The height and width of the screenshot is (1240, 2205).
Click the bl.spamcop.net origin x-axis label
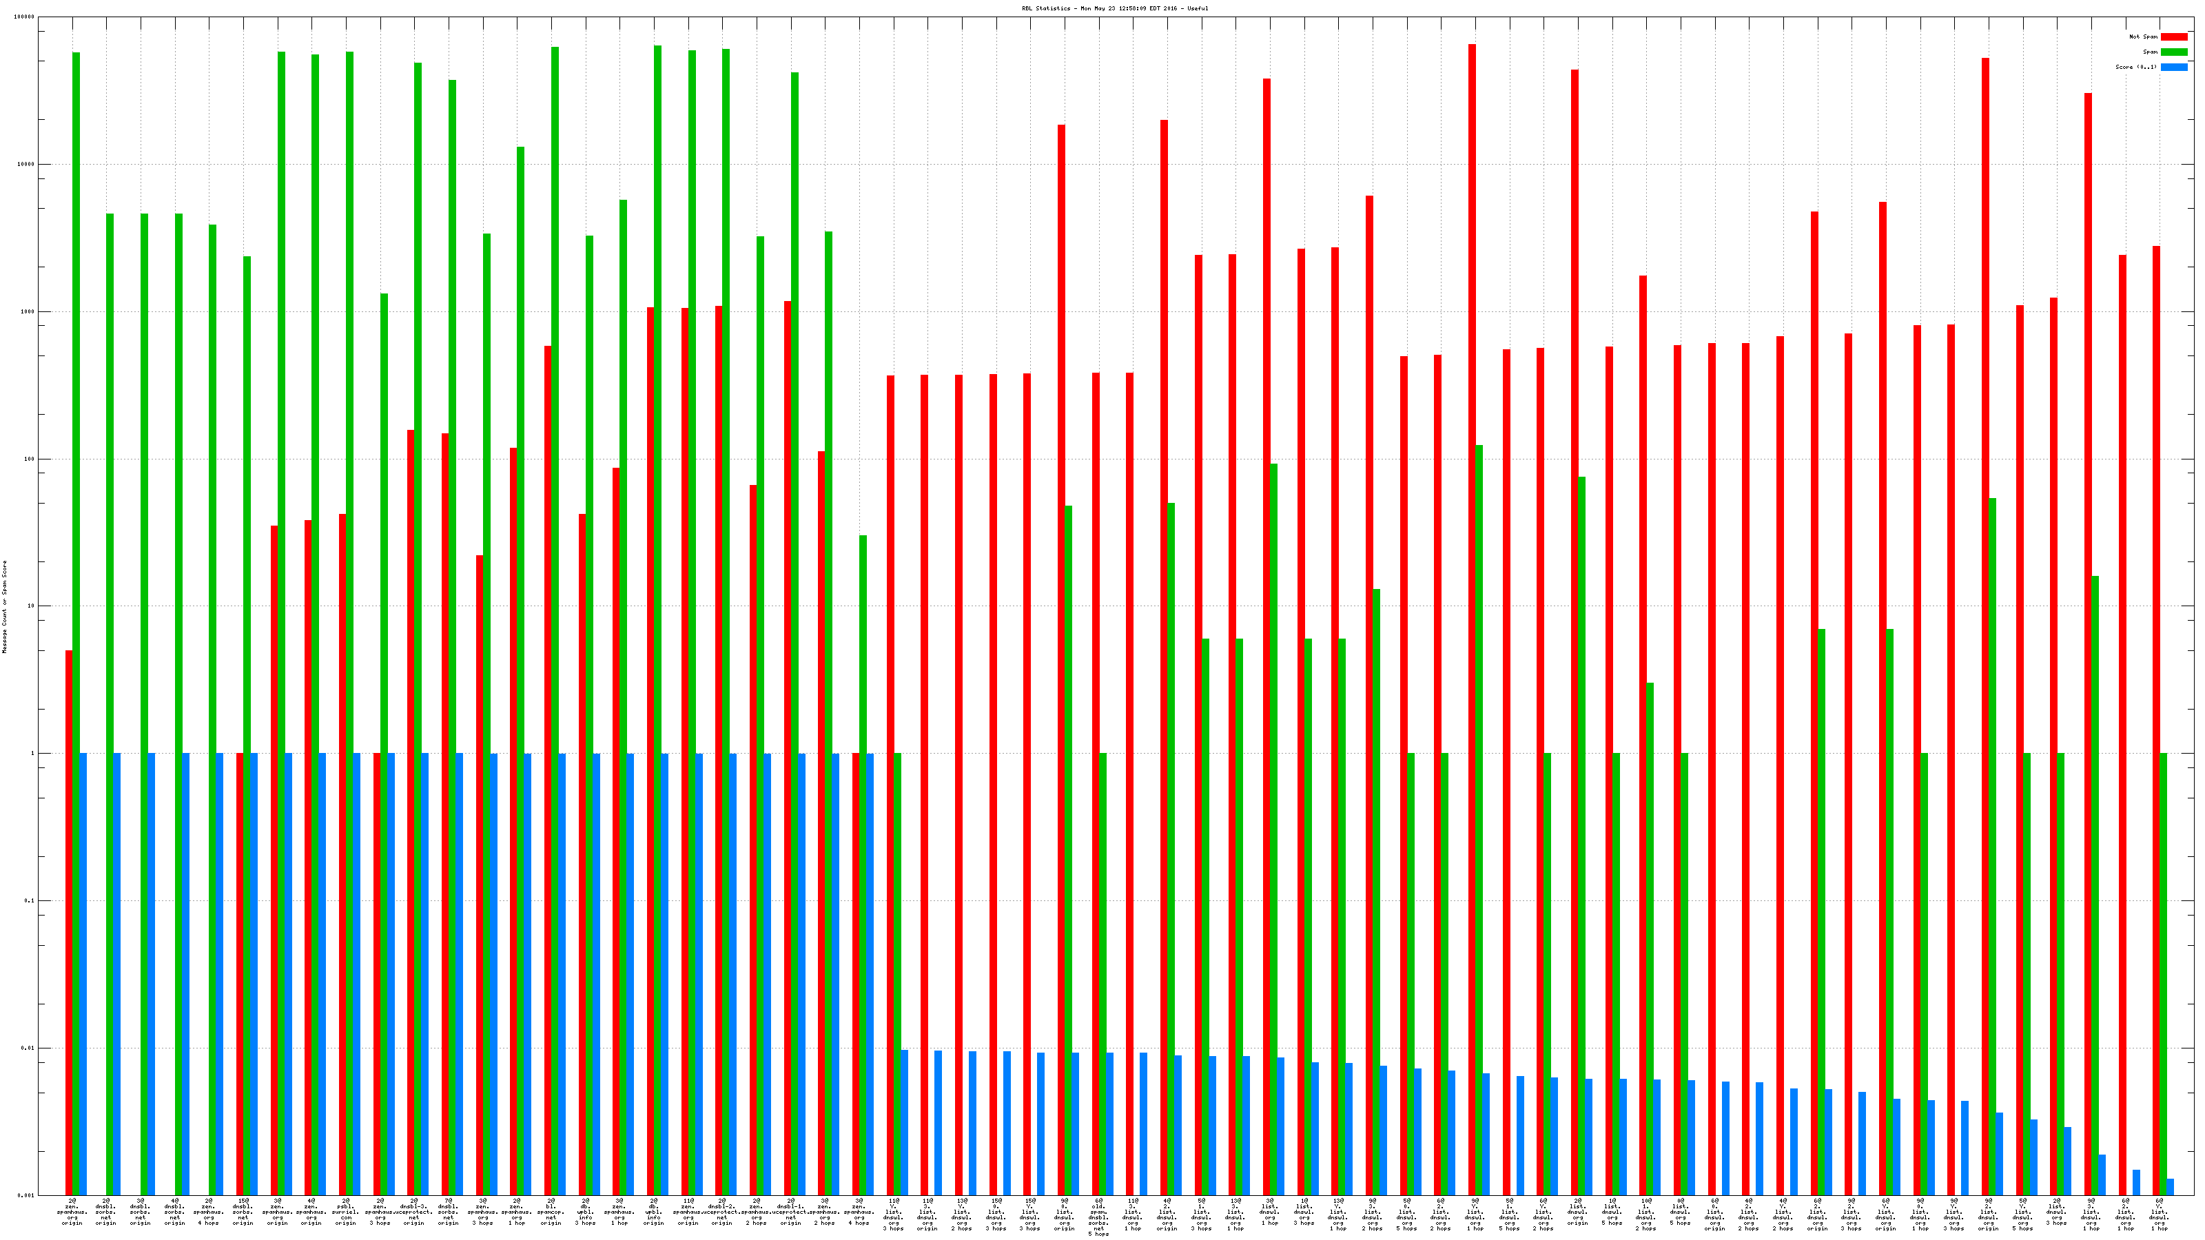[x=551, y=1212]
